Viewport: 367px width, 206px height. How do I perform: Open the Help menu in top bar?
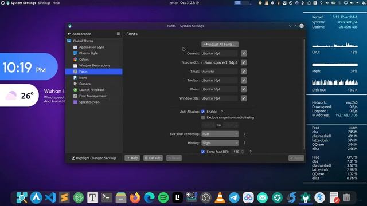[x=56, y=3]
